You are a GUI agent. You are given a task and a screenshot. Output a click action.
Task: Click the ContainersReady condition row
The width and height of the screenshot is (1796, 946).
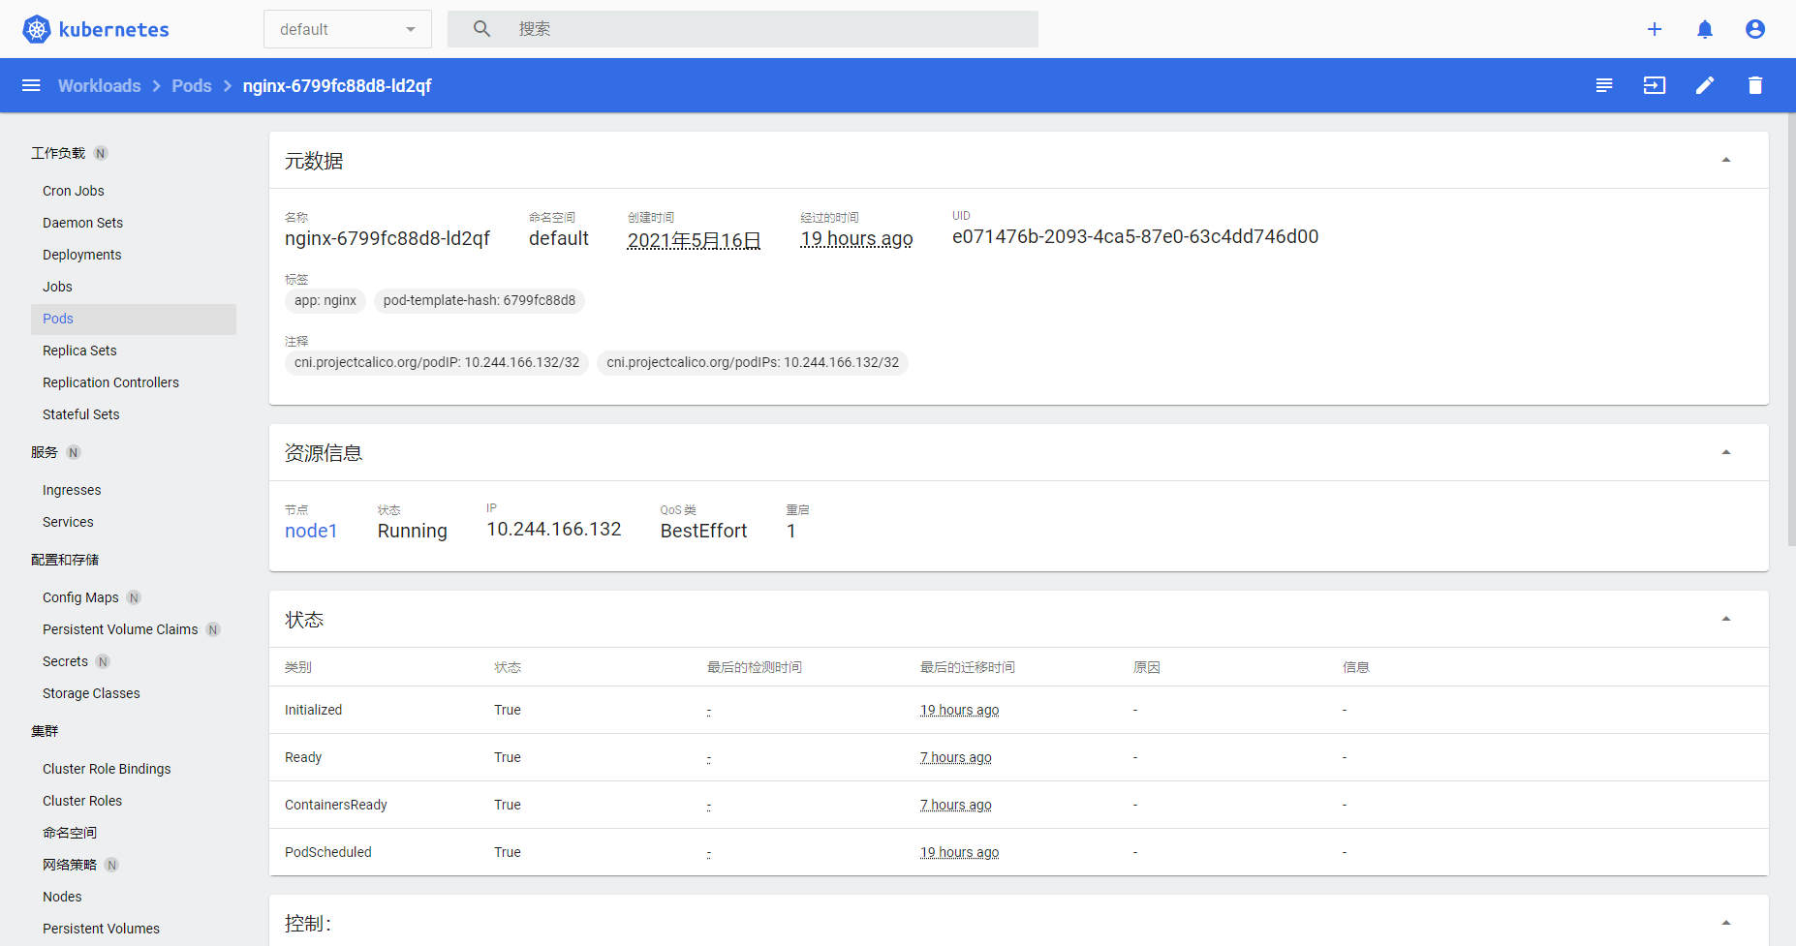coord(1019,805)
